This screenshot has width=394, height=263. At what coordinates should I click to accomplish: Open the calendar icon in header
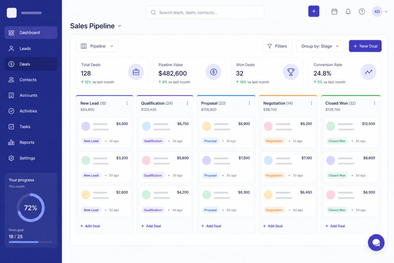[x=334, y=12]
